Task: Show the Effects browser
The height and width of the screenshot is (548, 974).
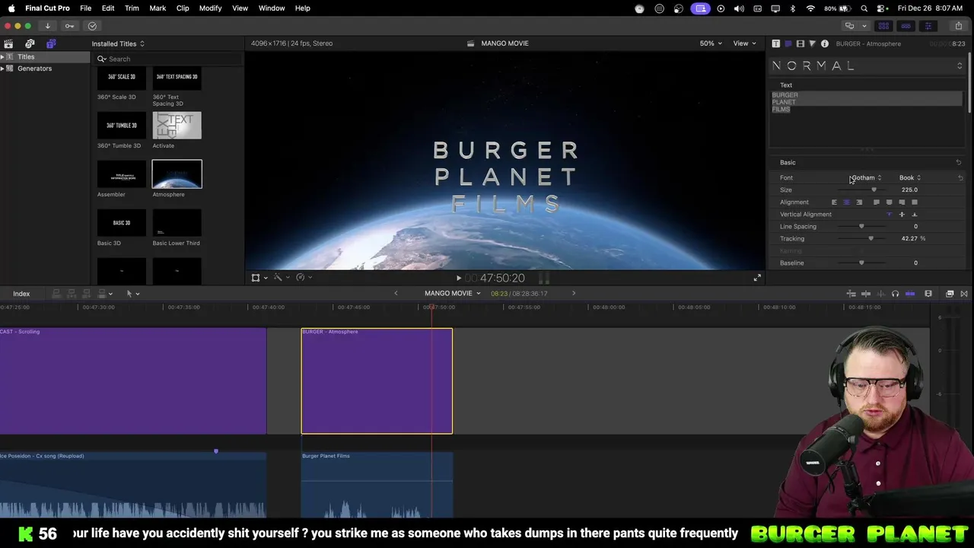Action: [950, 294]
